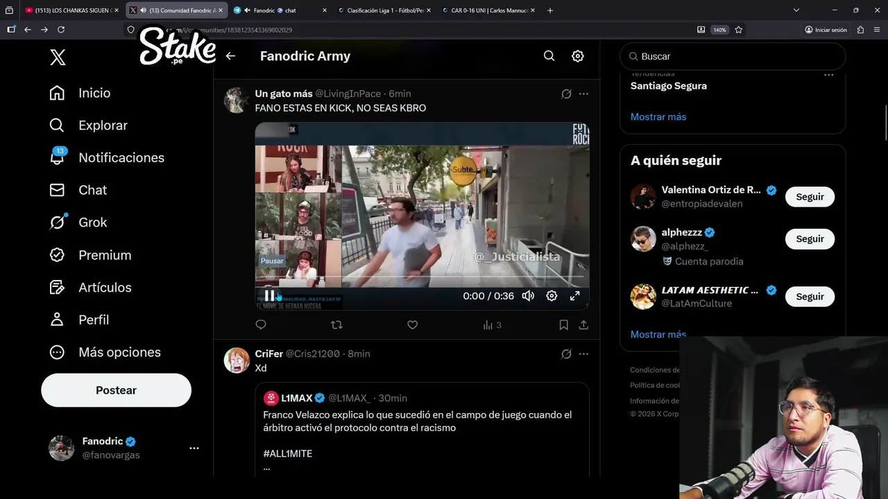Screen dimensions: 888x499
Task: Reset the 140% zoom indicator
Action: [x=719, y=30]
